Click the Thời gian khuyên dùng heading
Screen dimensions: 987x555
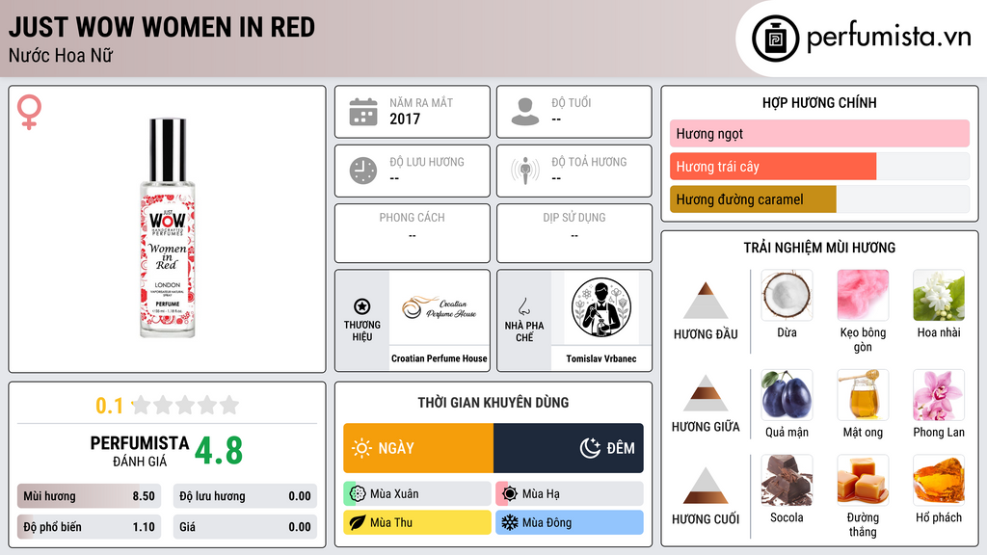(x=493, y=403)
